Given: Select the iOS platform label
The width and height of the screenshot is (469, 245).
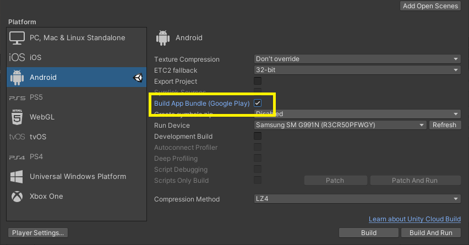Looking at the screenshot, I should click(x=36, y=57).
